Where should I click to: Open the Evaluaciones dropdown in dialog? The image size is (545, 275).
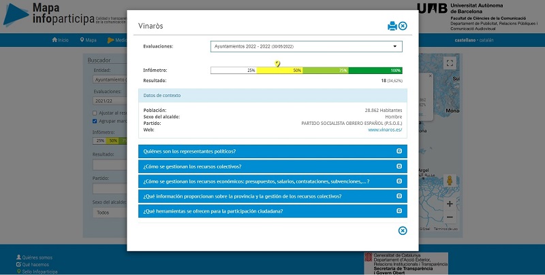point(306,46)
